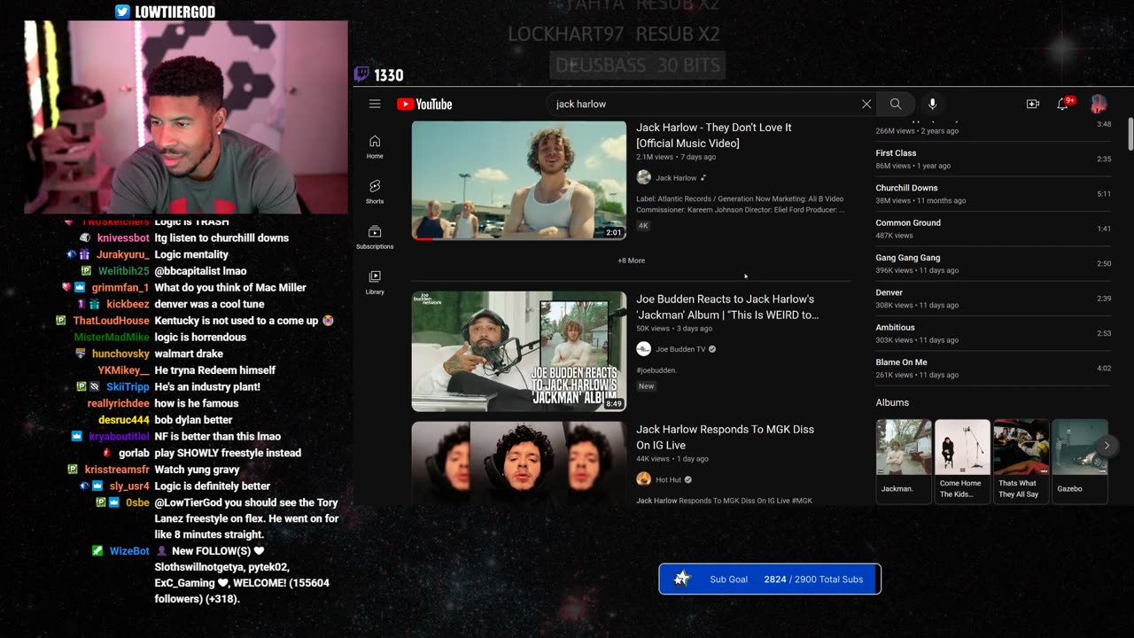
Task: Click chat username 'kryaboutitlol'
Action: click(119, 437)
